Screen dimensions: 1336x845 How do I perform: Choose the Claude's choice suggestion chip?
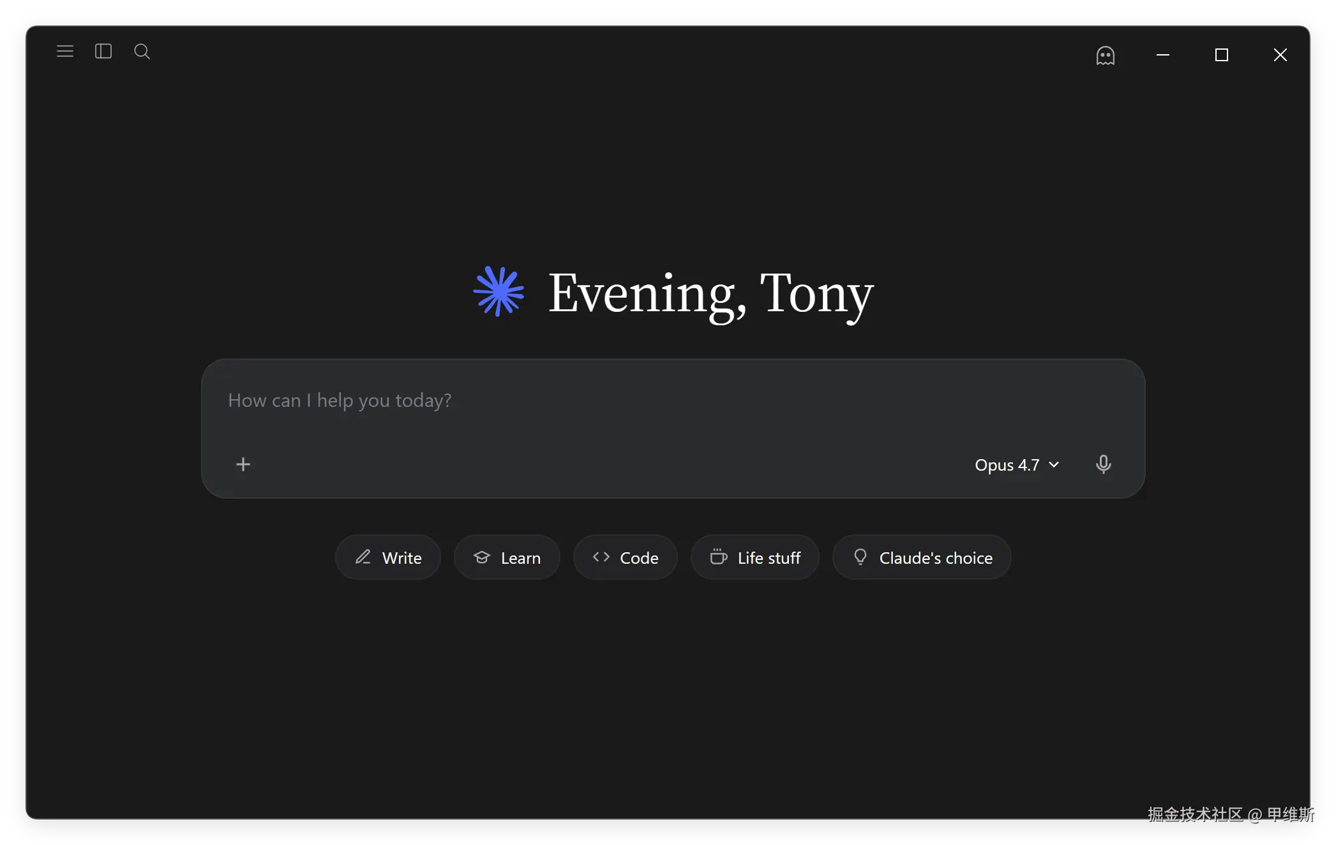922,557
